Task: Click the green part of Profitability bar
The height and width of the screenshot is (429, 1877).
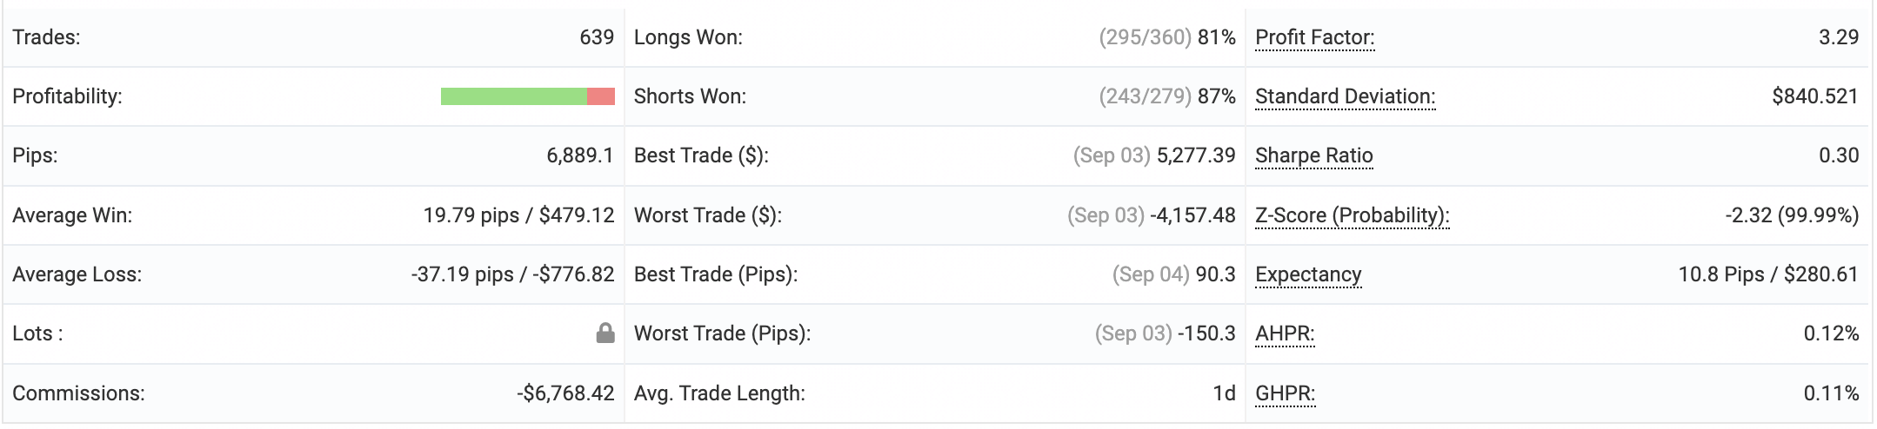Action: tap(513, 96)
